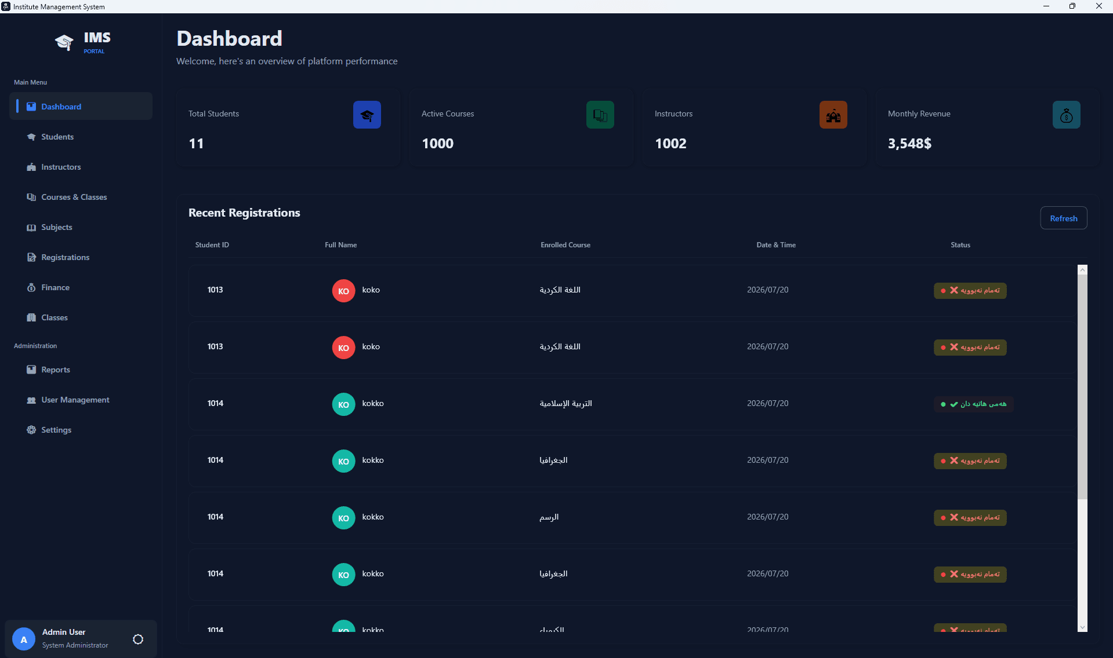Click the logout circle icon beside Admin User
Image resolution: width=1113 pixels, height=658 pixels.
[138, 639]
